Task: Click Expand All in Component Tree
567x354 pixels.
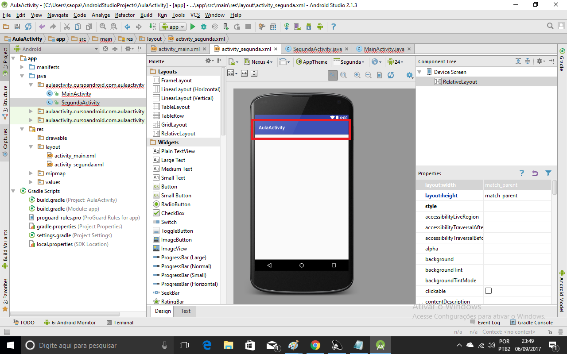Action: pos(518,61)
